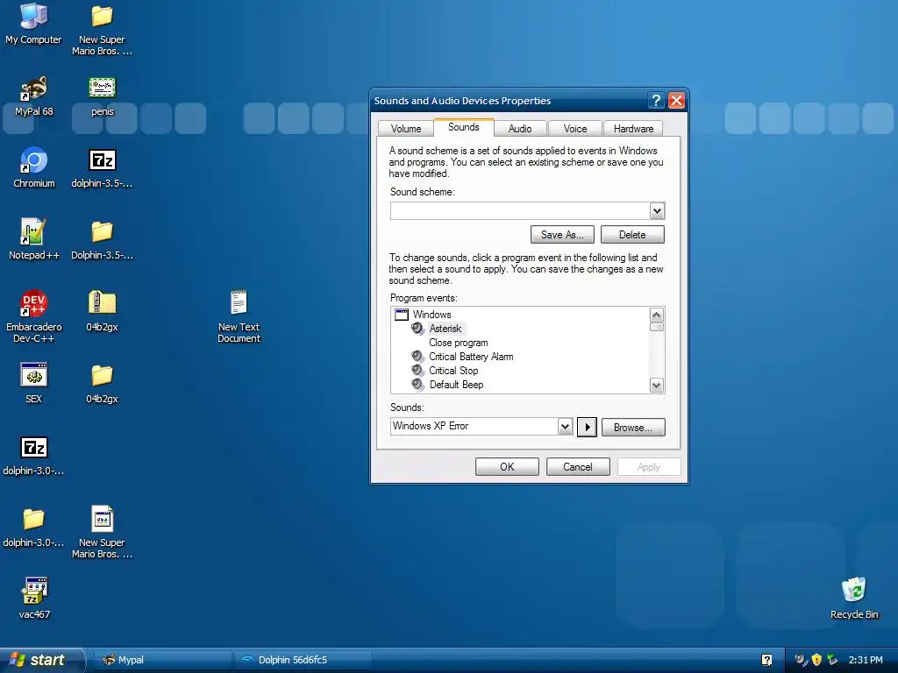This screenshot has width=898, height=673.
Task: Confirm the dialog with OK
Action: (507, 467)
